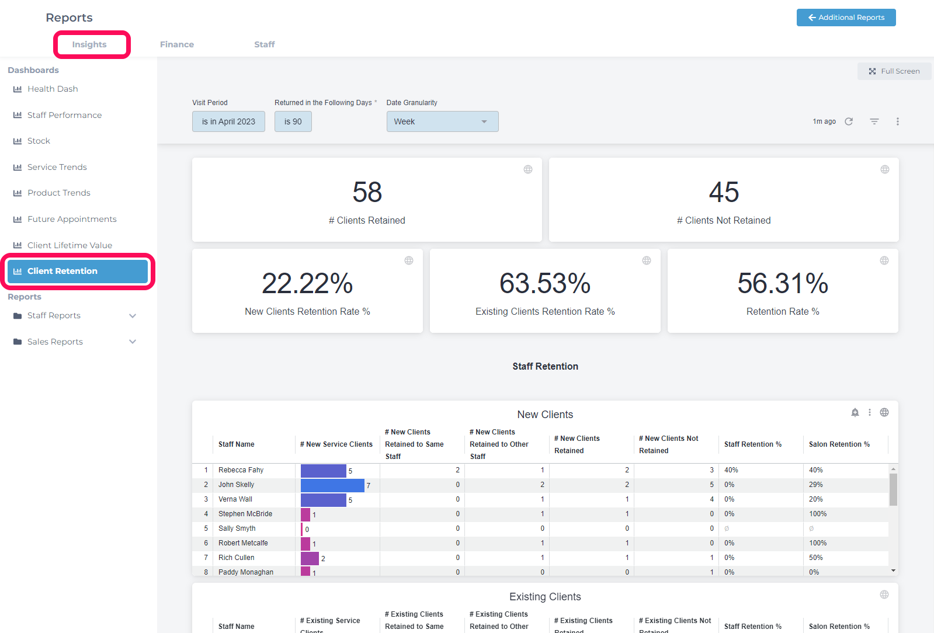Click the refresh dashboard icon
Image resolution: width=934 pixels, height=633 pixels.
(849, 121)
